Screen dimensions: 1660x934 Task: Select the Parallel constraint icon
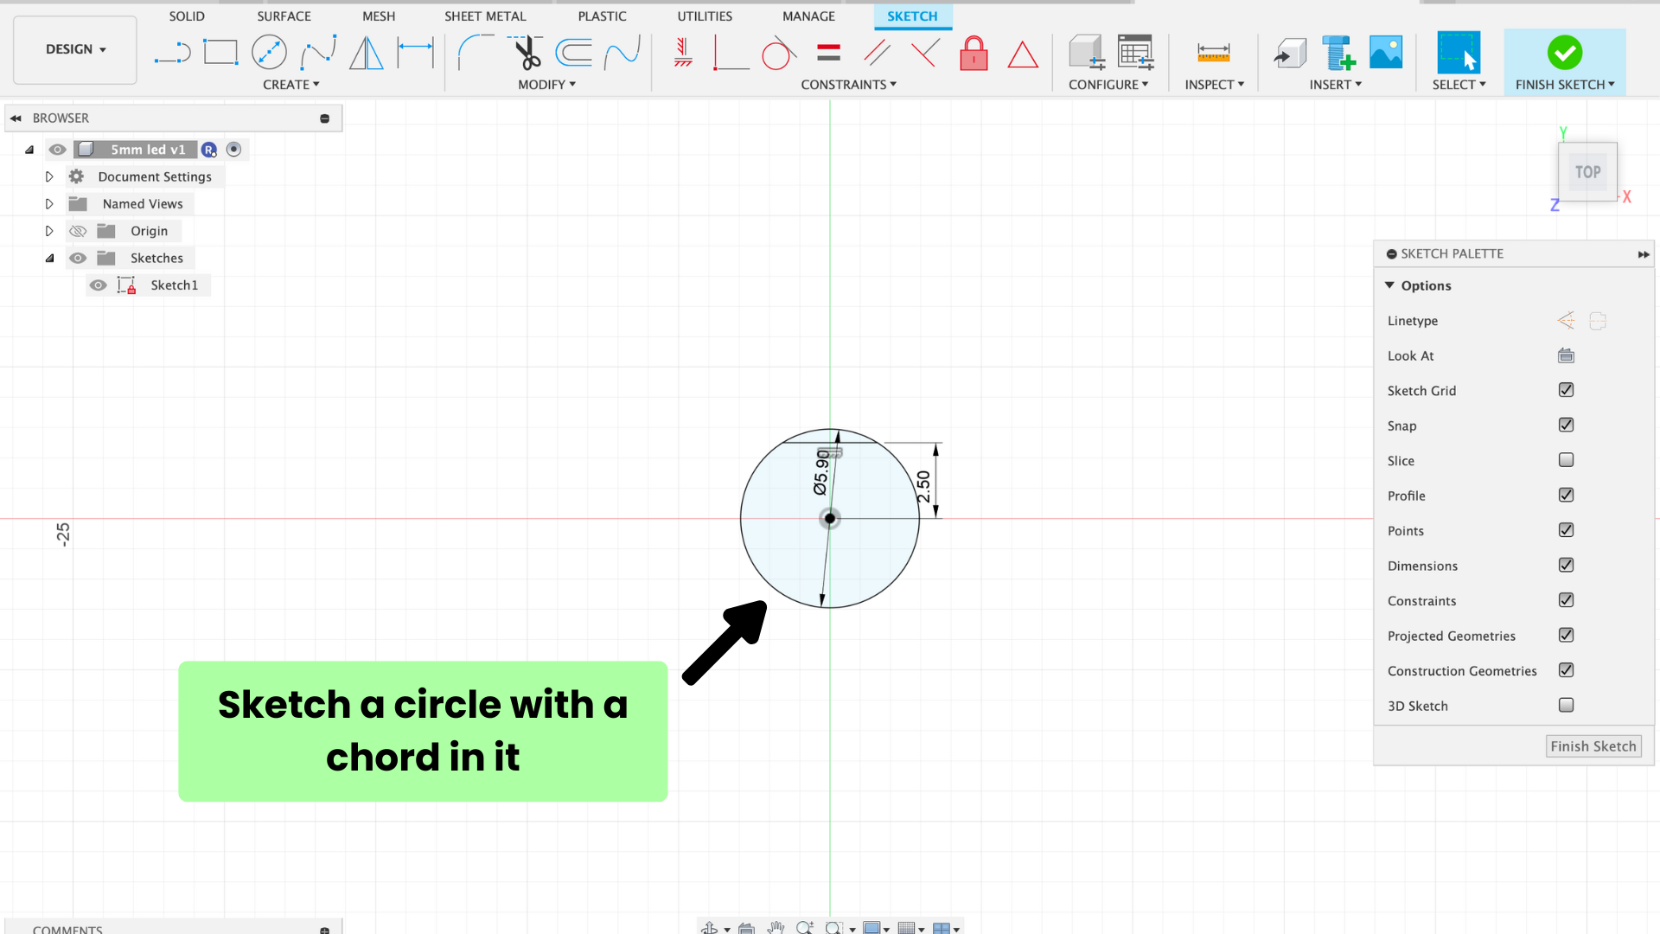878,53
